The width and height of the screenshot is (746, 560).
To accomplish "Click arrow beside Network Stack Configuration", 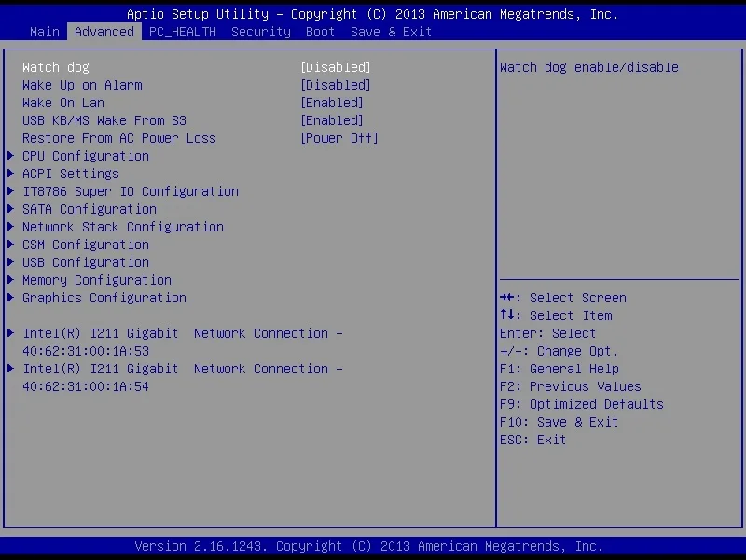I will click(x=11, y=226).
